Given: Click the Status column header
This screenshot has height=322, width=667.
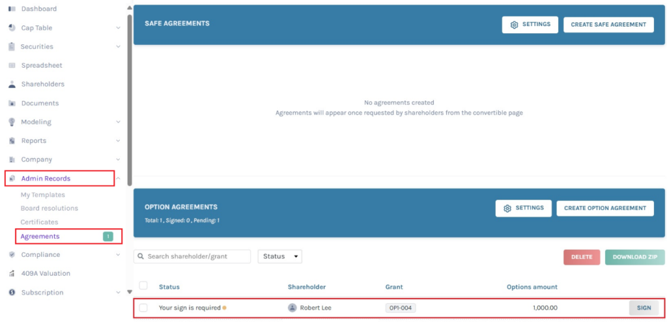Looking at the screenshot, I should [169, 287].
